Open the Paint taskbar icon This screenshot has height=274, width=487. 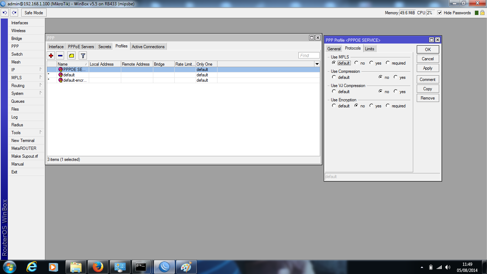point(186,267)
